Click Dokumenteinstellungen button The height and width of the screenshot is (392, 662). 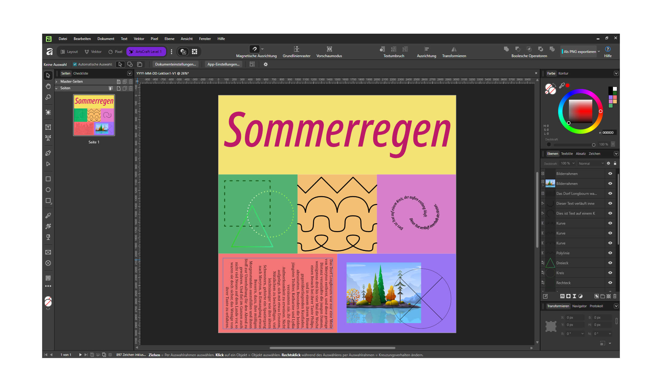coord(175,64)
